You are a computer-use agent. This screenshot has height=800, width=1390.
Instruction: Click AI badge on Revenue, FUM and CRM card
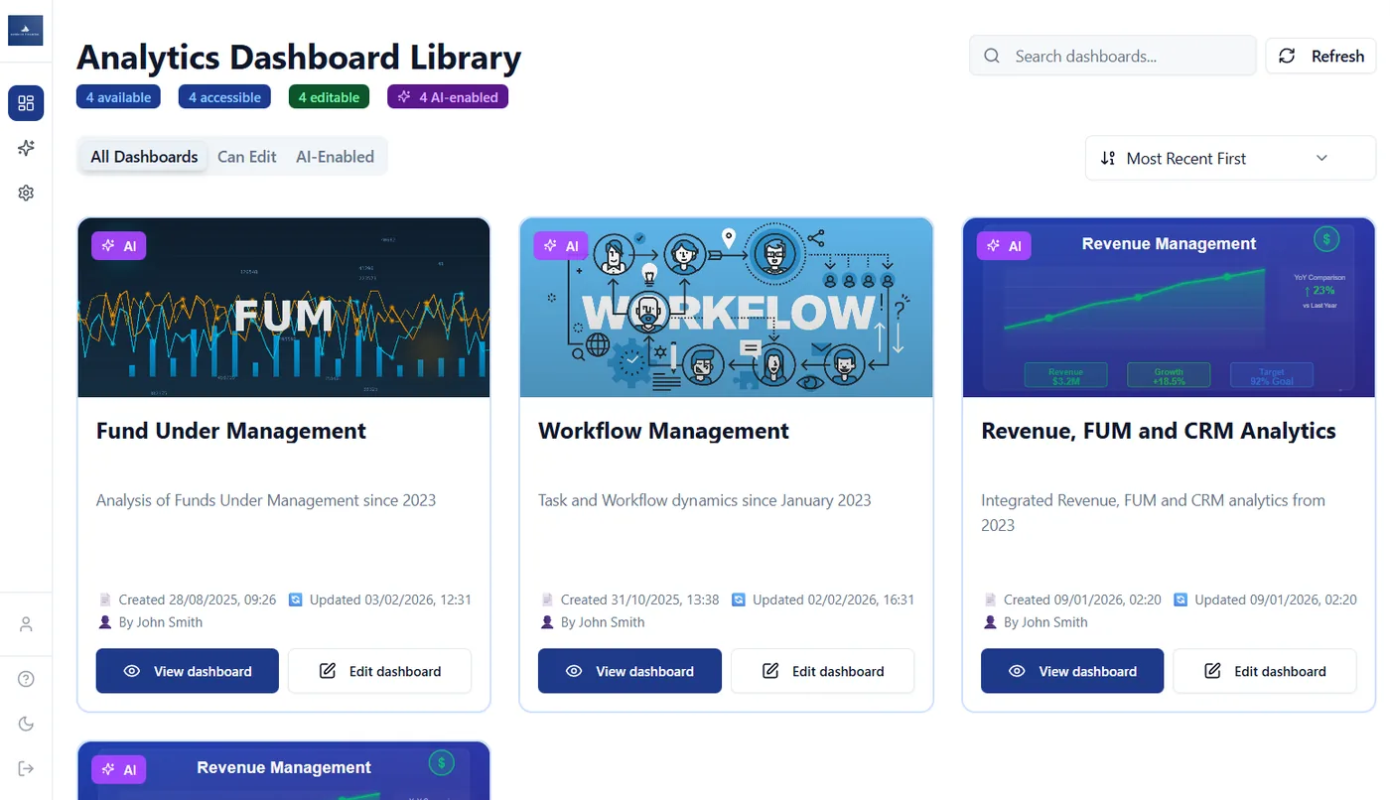click(x=1004, y=246)
